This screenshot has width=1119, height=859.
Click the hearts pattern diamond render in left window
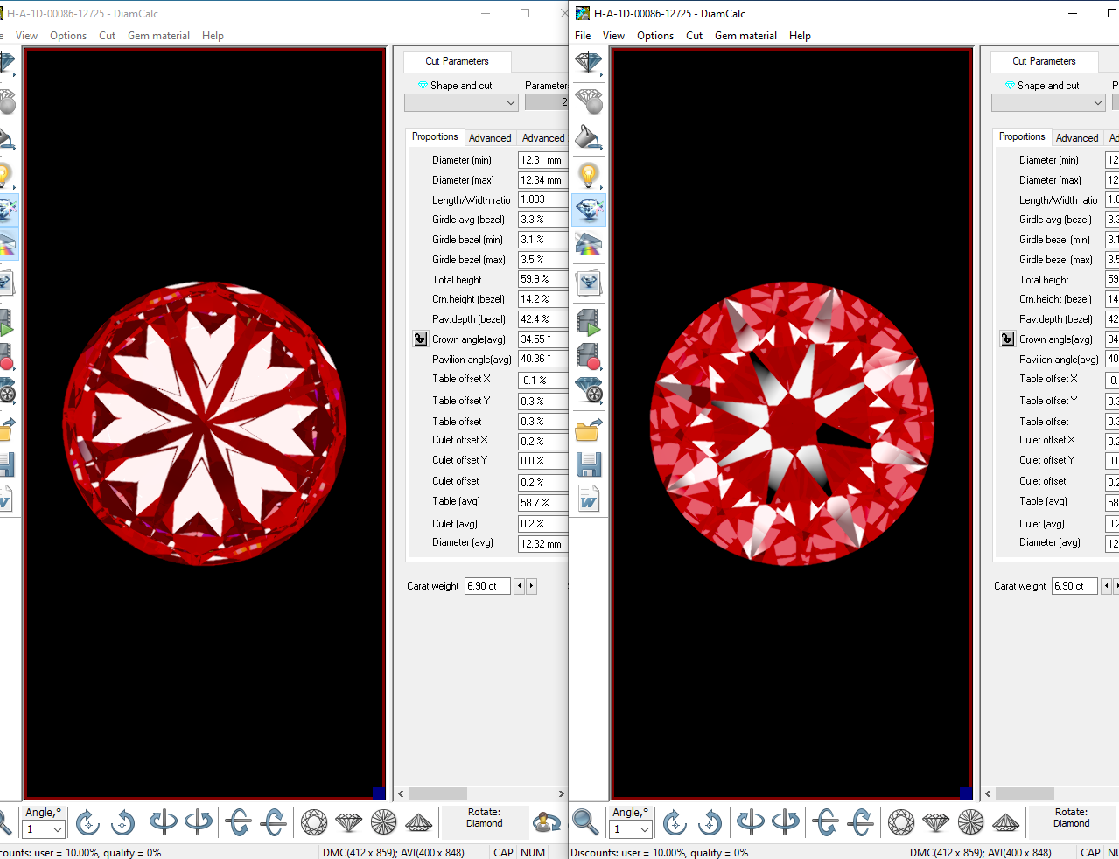(x=204, y=423)
